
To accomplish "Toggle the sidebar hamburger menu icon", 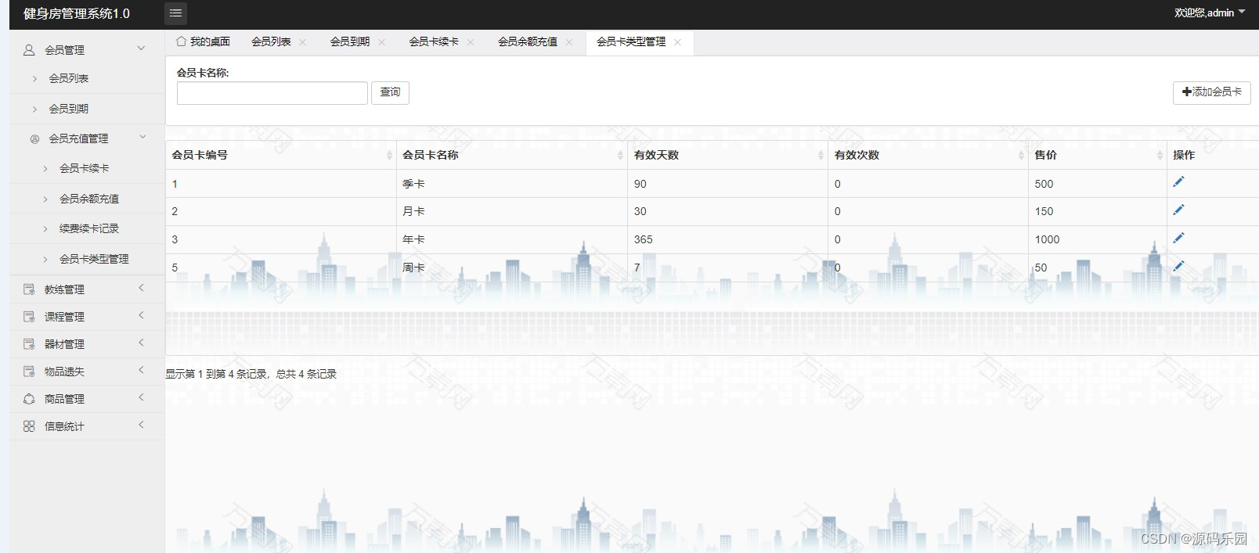I will 175,13.
